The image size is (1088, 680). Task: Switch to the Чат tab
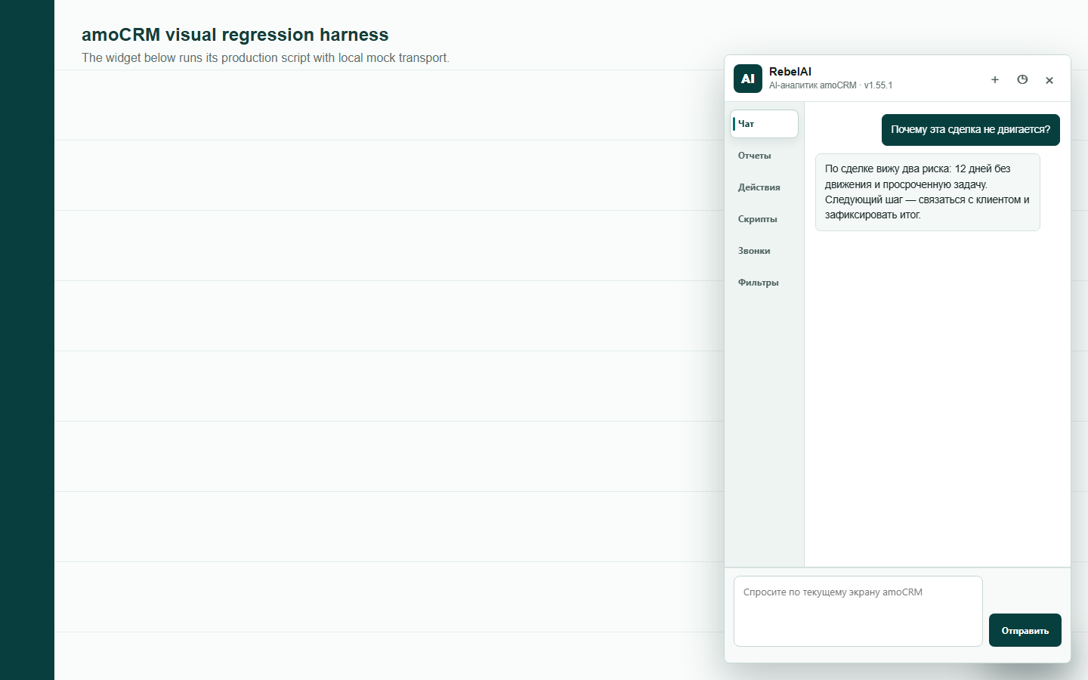764,124
